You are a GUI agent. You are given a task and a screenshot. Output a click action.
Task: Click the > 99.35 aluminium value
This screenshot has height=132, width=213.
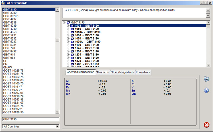(x=102, y=81)
